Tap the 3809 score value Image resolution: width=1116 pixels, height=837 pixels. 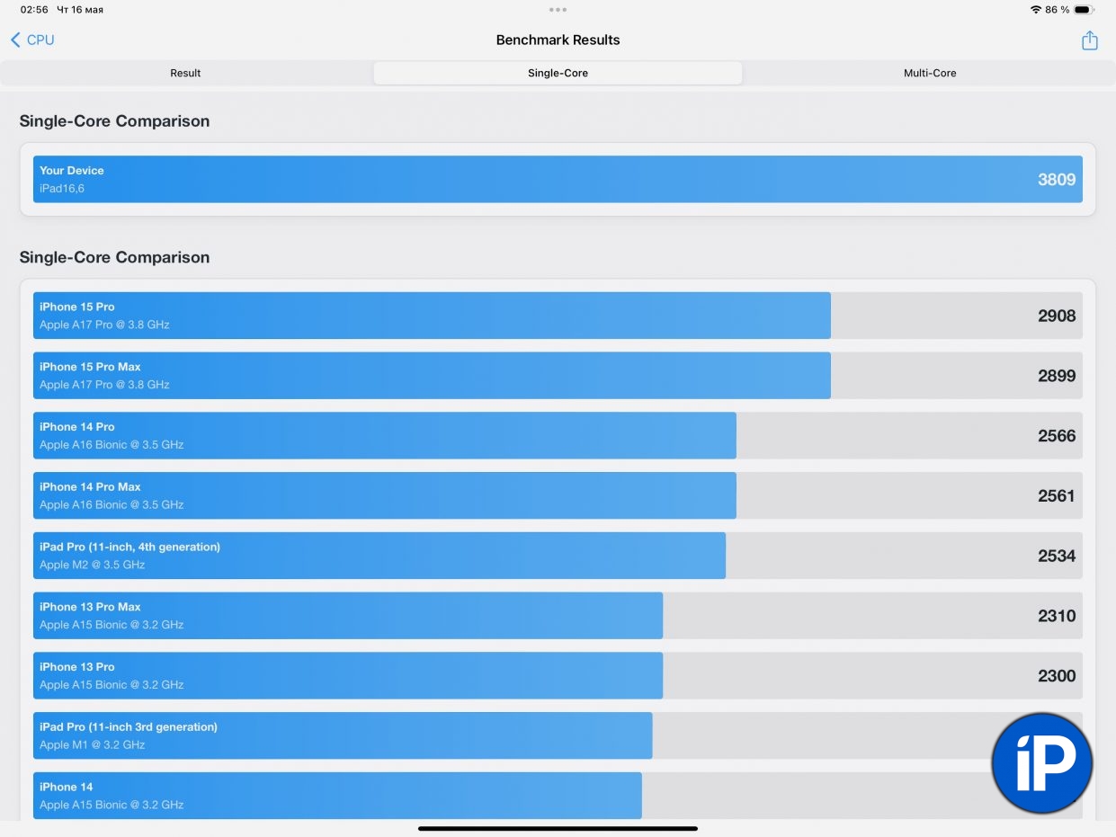click(1057, 180)
